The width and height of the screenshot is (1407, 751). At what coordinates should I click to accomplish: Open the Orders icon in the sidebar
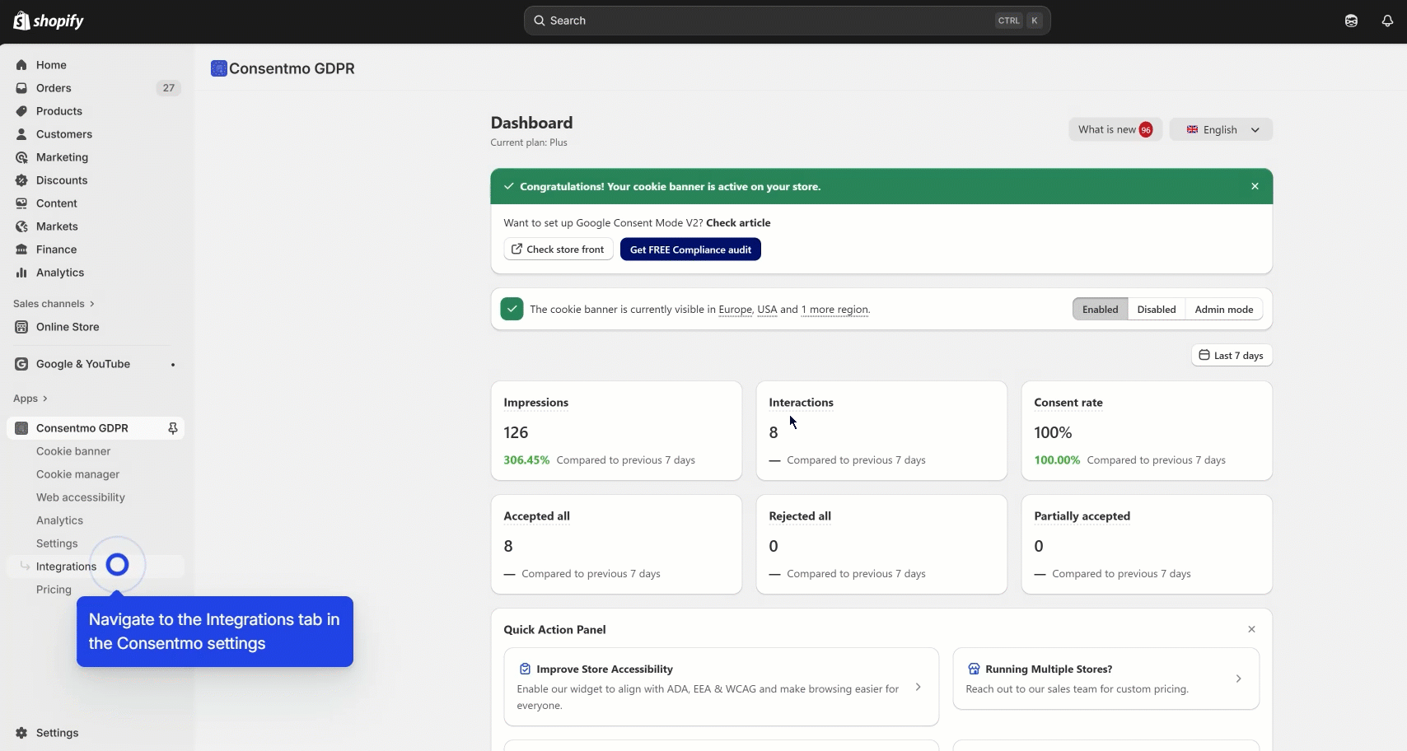point(21,88)
